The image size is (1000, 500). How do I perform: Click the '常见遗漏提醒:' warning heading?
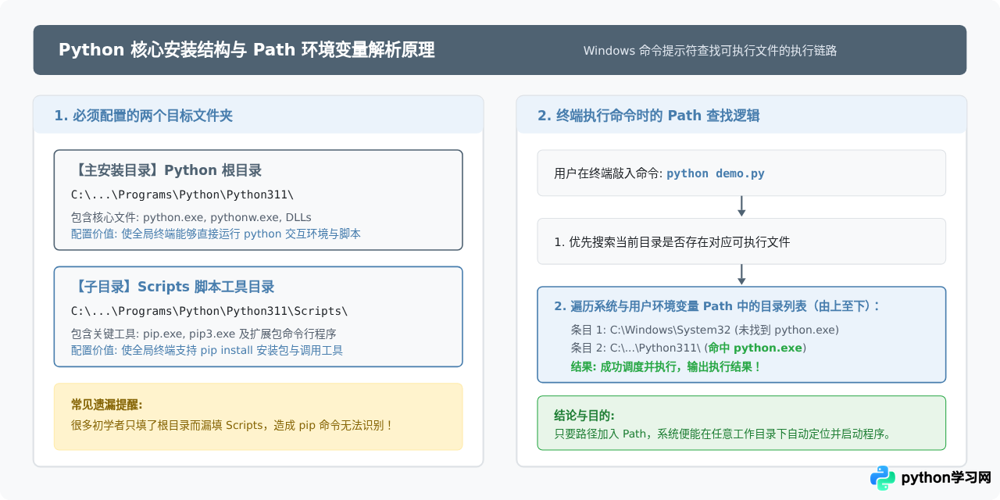pyautogui.click(x=107, y=404)
